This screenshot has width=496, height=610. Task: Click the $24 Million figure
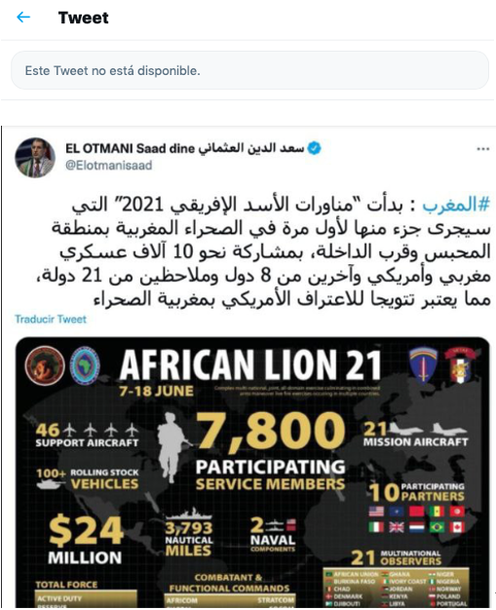86,540
